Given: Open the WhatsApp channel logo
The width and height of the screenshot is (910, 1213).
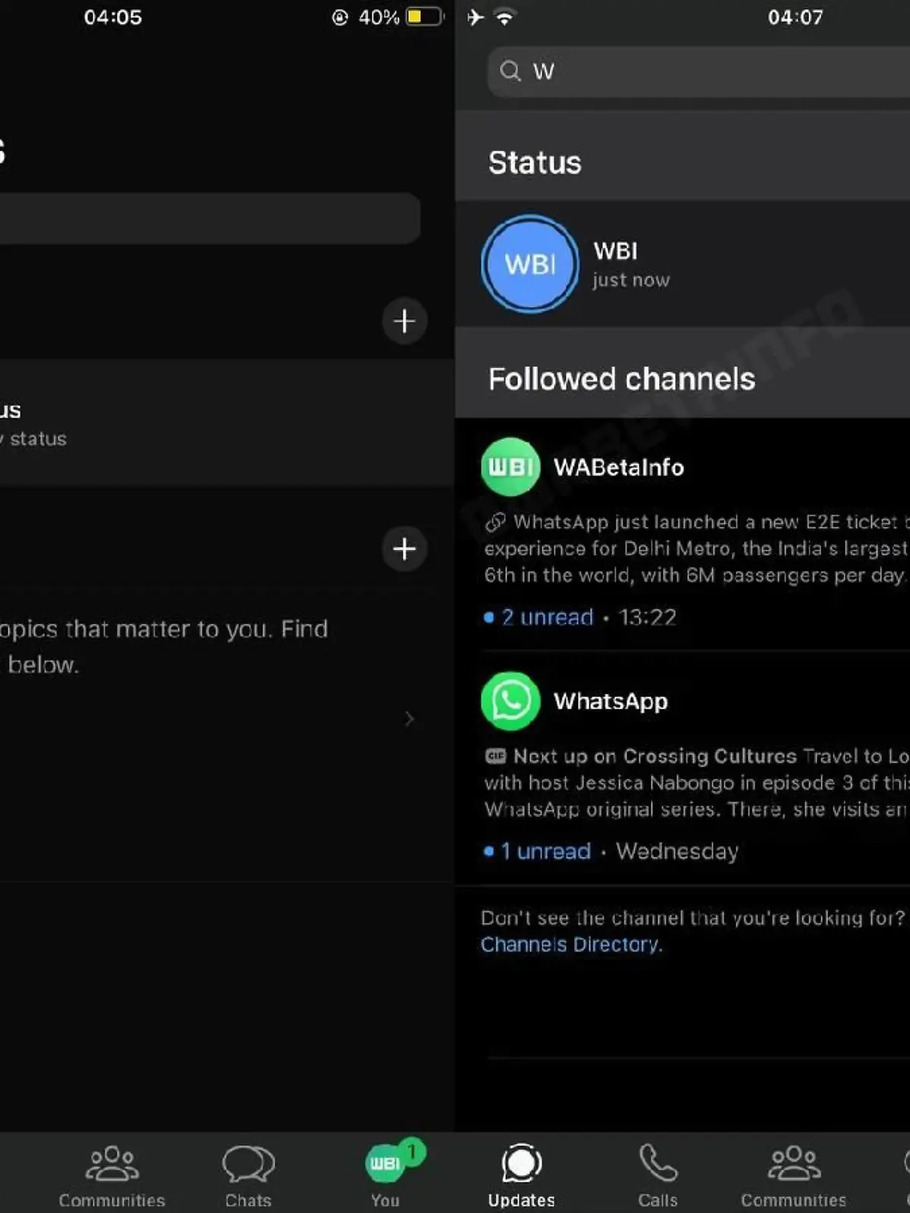Looking at the screenshot, I should tap(510, 701).
